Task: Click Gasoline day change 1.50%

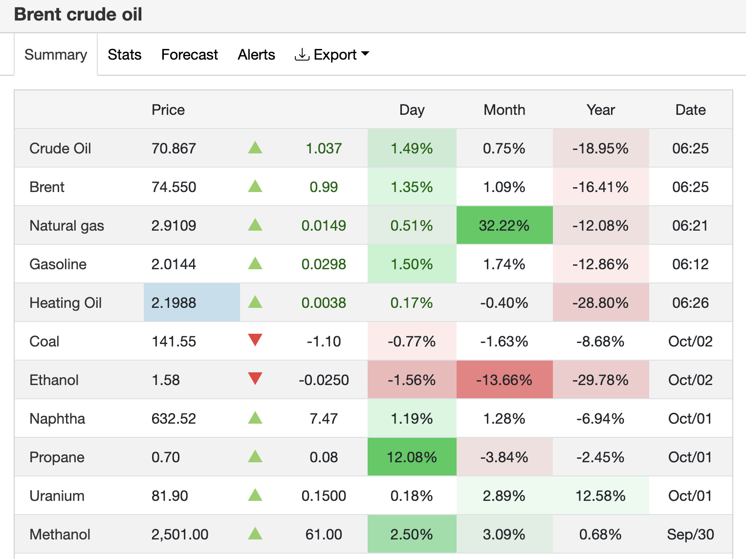Action: click(412, 264)
